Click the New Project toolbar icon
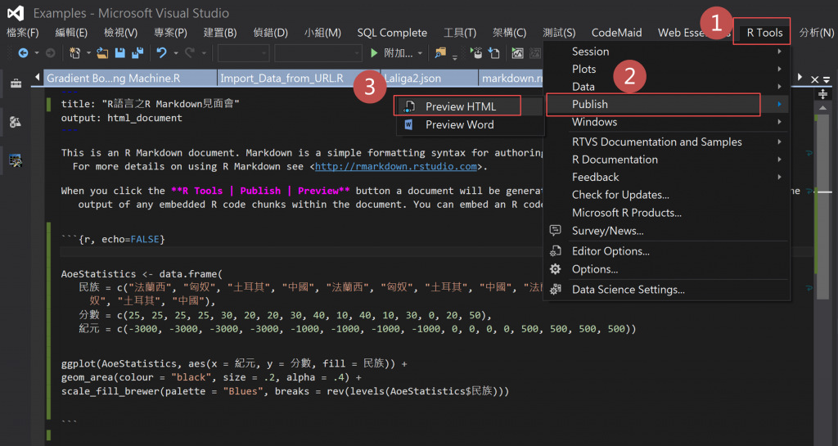Screen dimensions: 838x446 coord(74,53)
